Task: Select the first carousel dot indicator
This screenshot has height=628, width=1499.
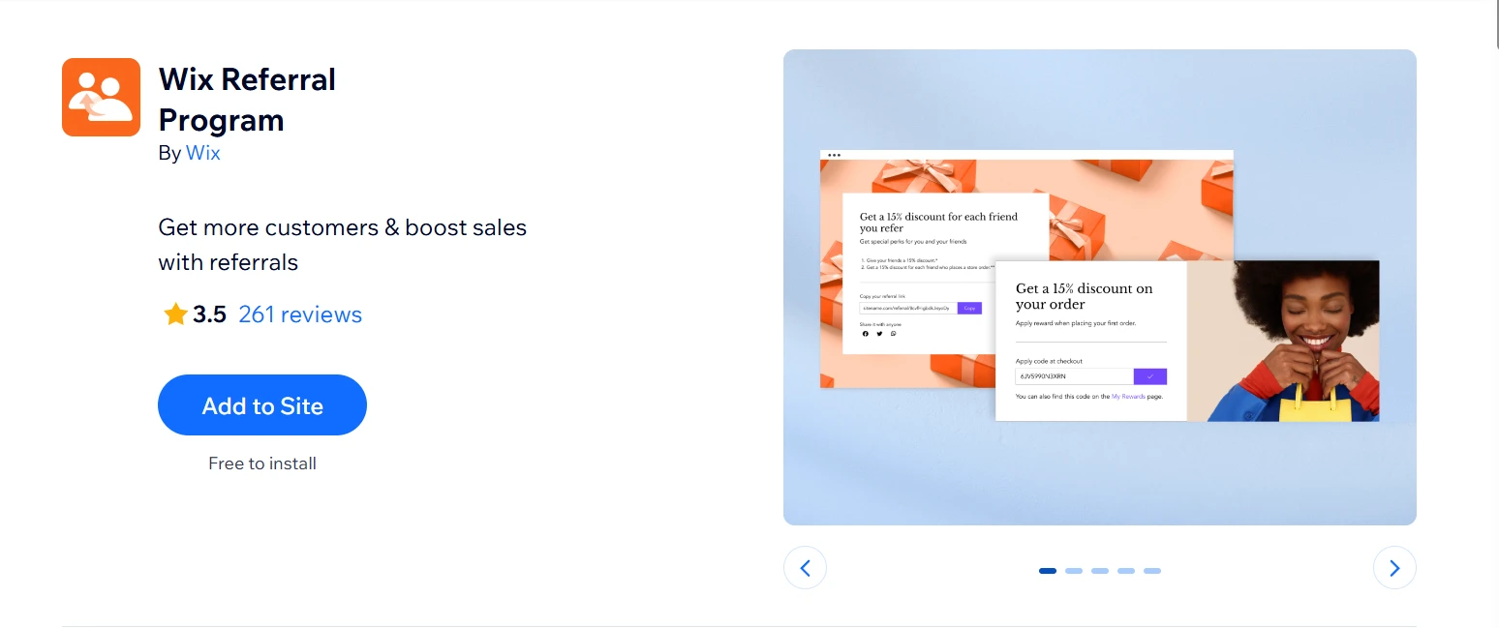Action: [x=1048, y=571]
